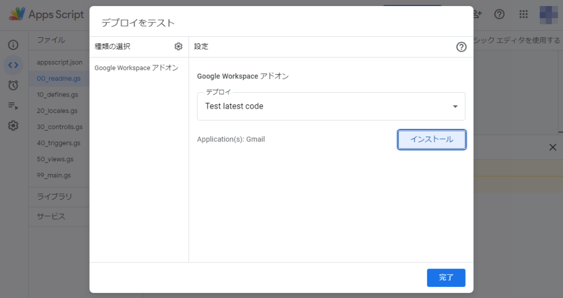563x298 pixels.
Task: Click the gear icon next to 種類の選択
Action: point(179,47)
